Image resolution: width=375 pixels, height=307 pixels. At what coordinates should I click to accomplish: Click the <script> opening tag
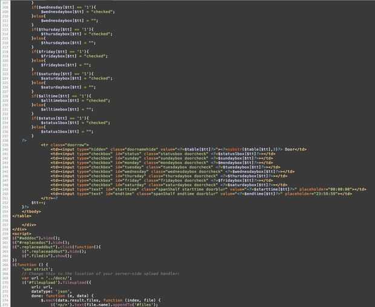22,234
